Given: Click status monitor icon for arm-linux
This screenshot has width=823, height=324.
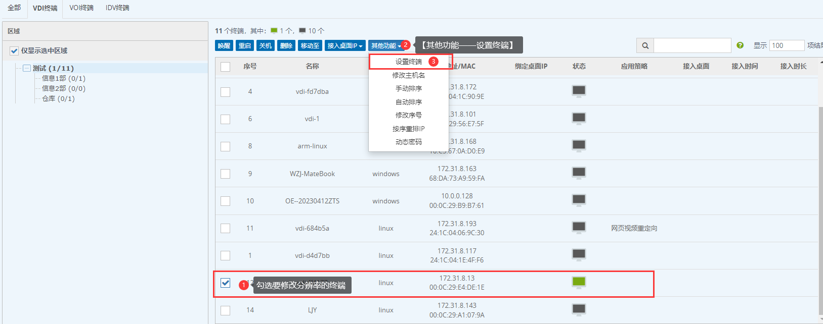Looking at the screenshot, I should point(579,146).
